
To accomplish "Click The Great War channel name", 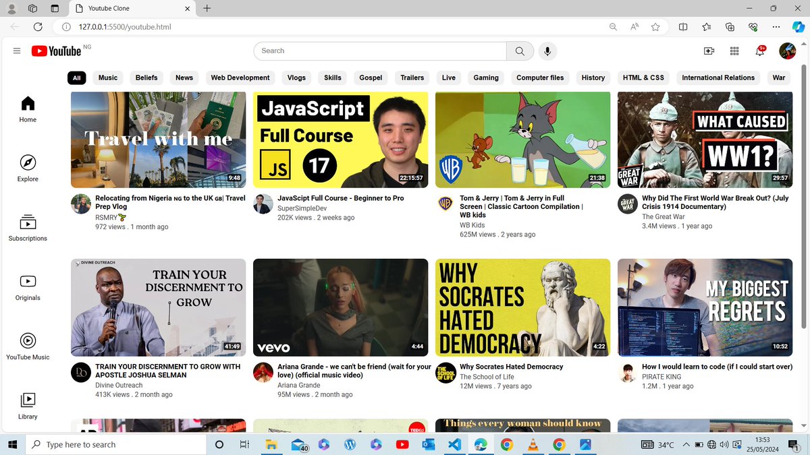I will [664, 217].
